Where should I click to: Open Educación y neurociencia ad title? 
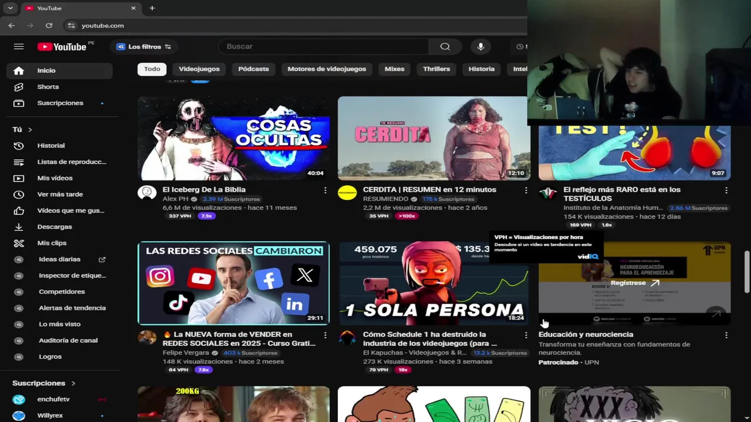tap(586, 335)
